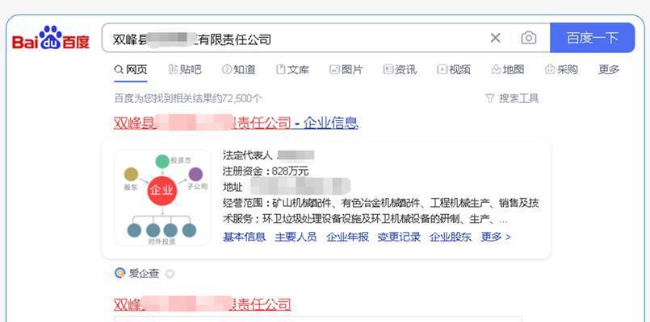Open 搜索工具 filter

point(512,98)
